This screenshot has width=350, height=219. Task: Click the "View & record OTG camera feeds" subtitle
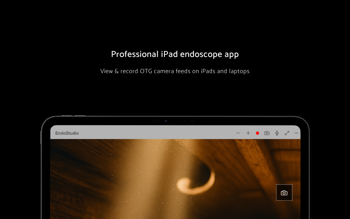(x=175, y=71)
